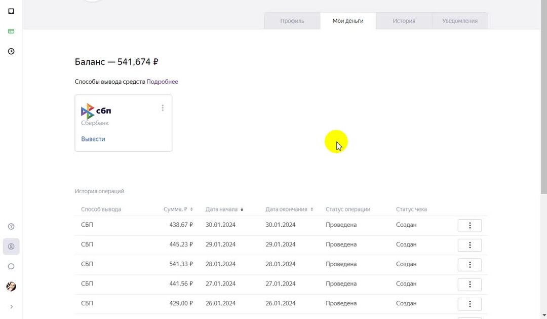547x319 pixels.
Task: Open actions menu for 445,23 ₽ operation
Action: (470, 245)
